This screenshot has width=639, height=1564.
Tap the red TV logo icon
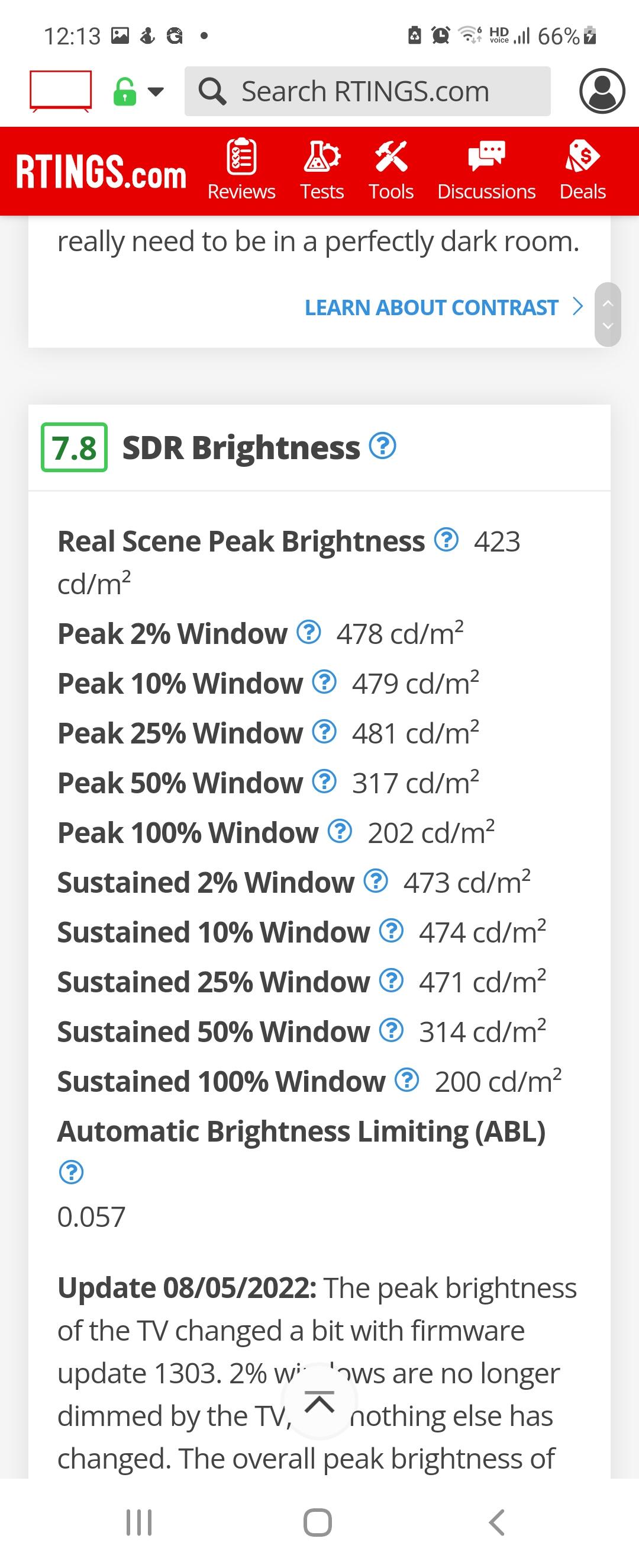point(60,91)
